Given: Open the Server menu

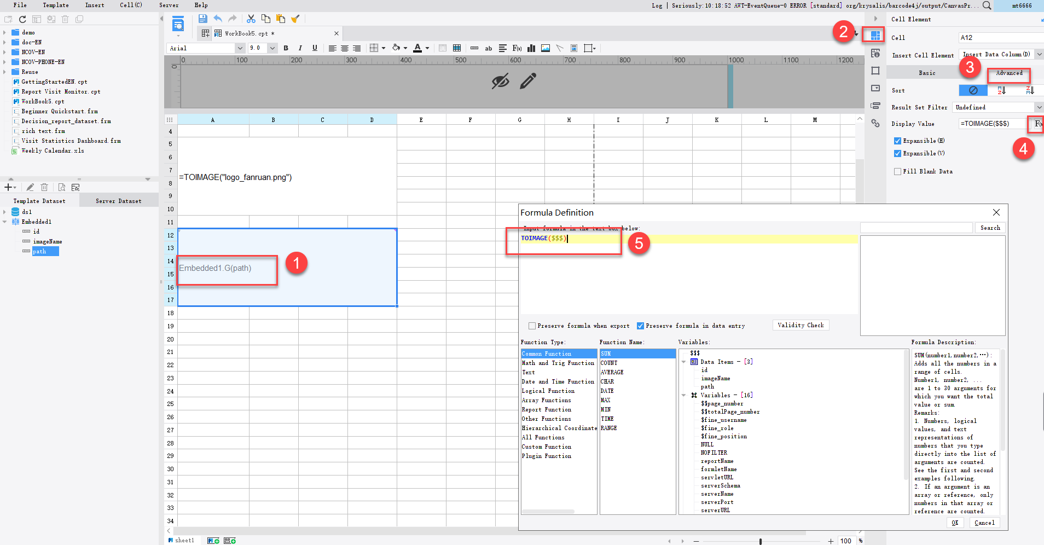Looking at the screenshot, I should click(169, 5).
